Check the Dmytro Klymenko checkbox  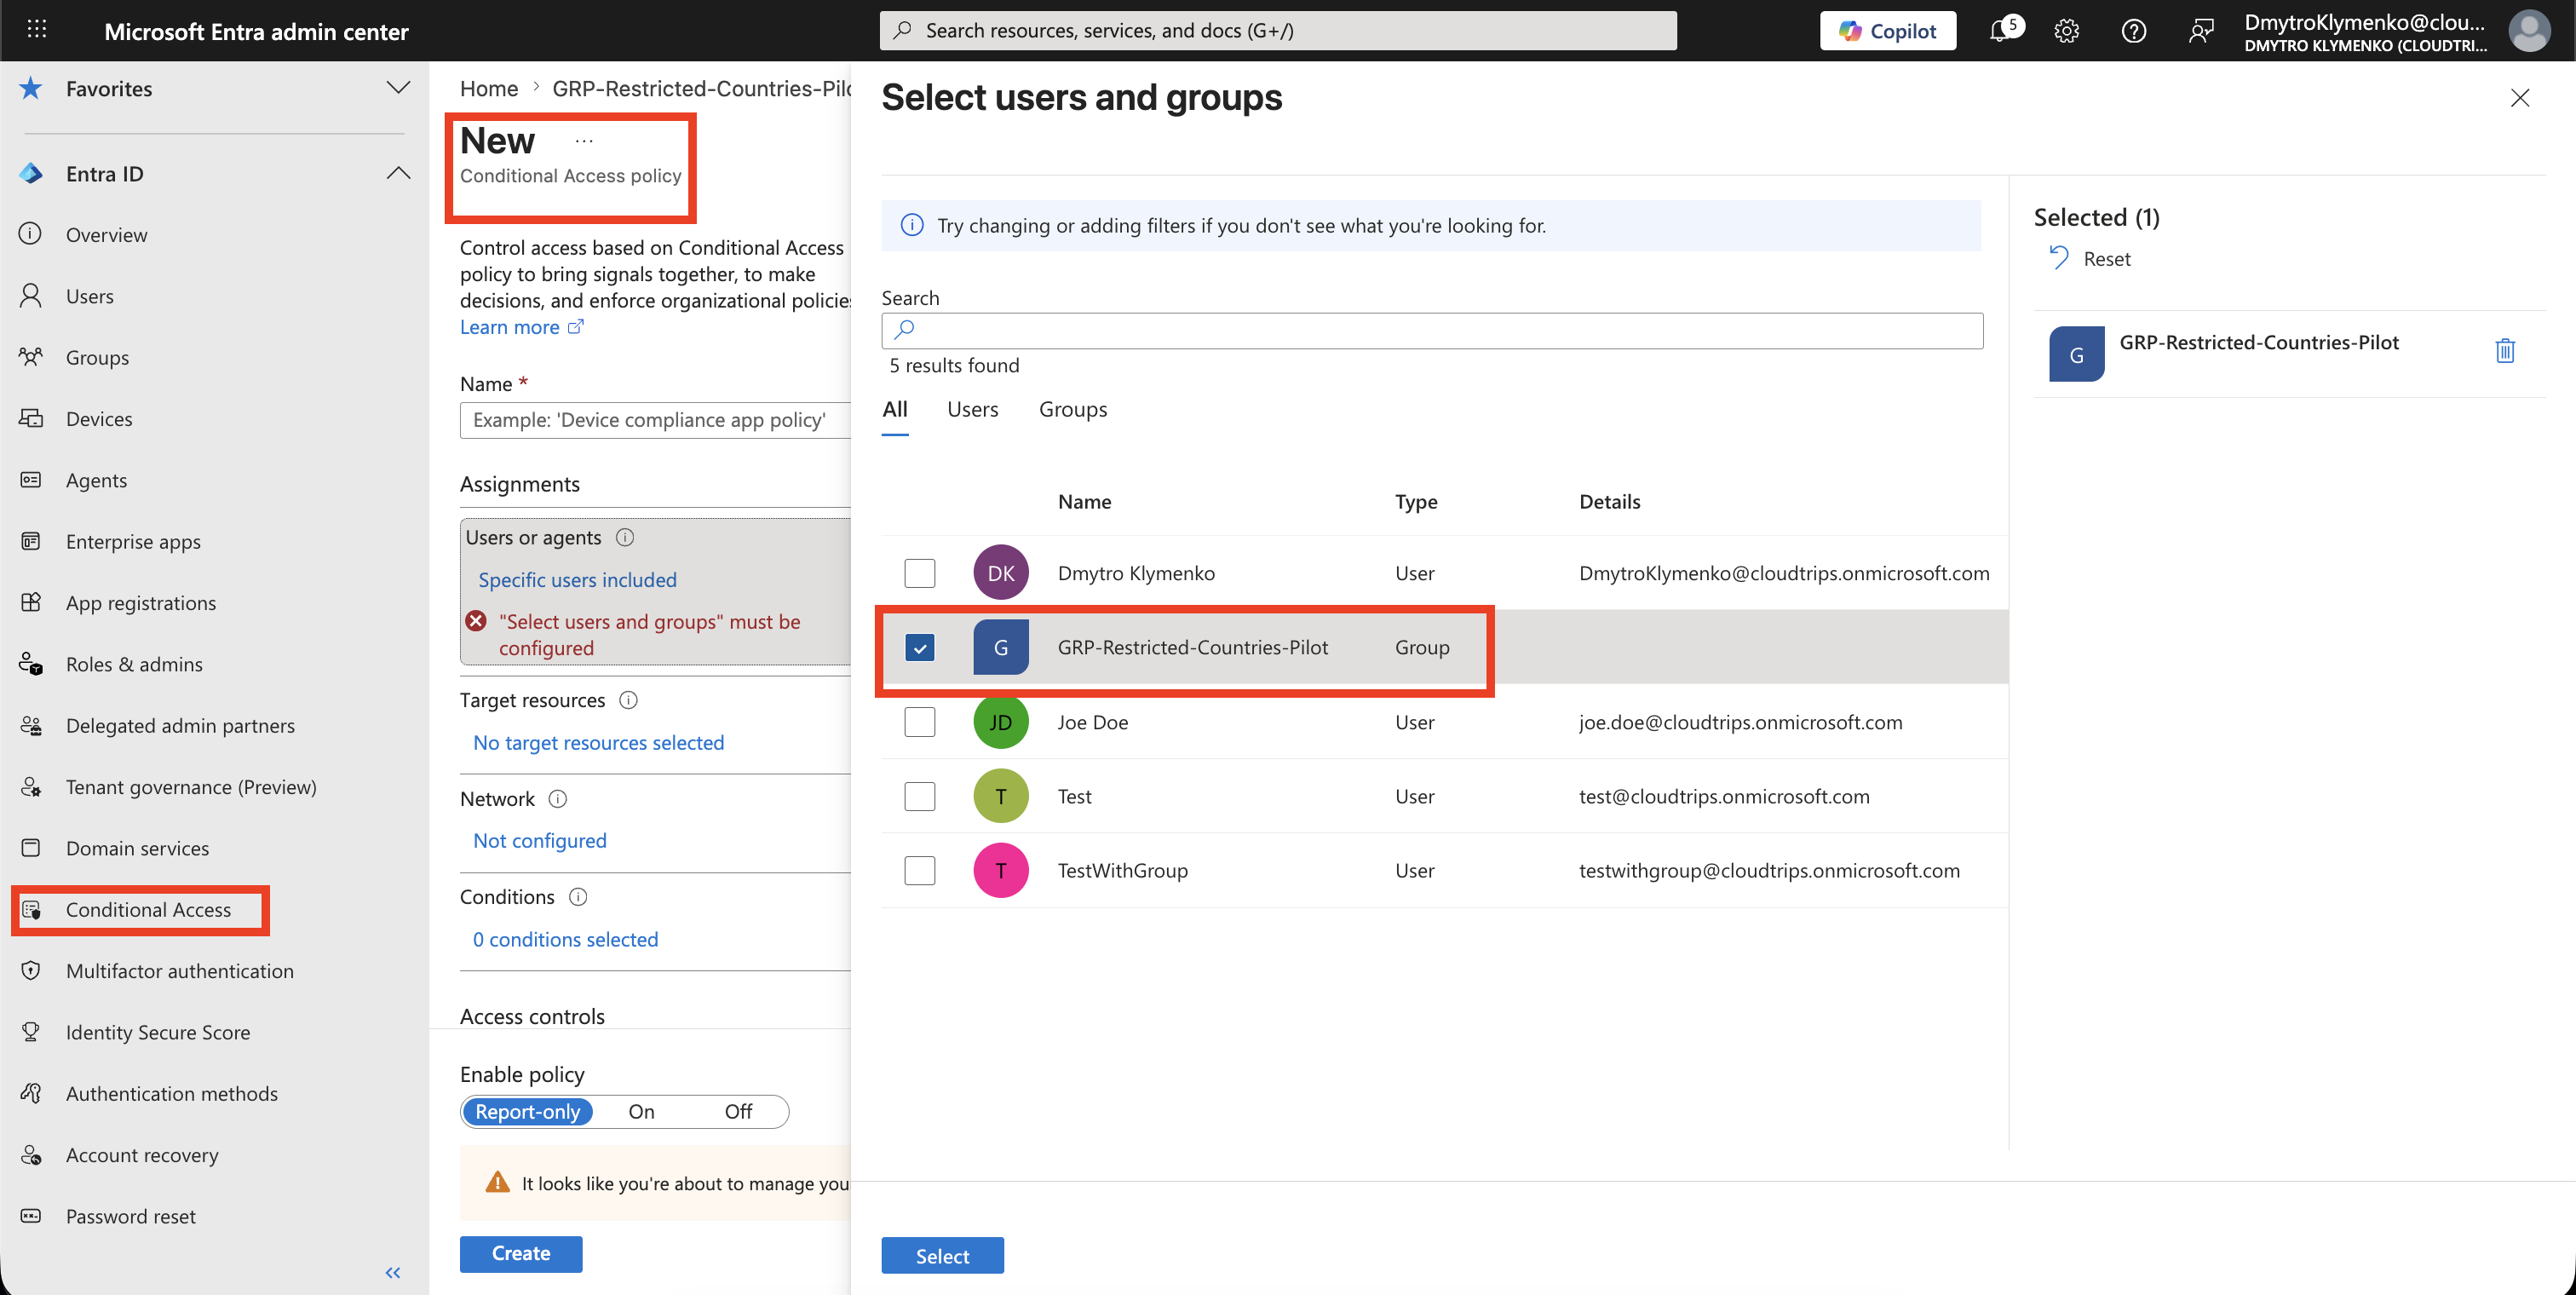919,573
